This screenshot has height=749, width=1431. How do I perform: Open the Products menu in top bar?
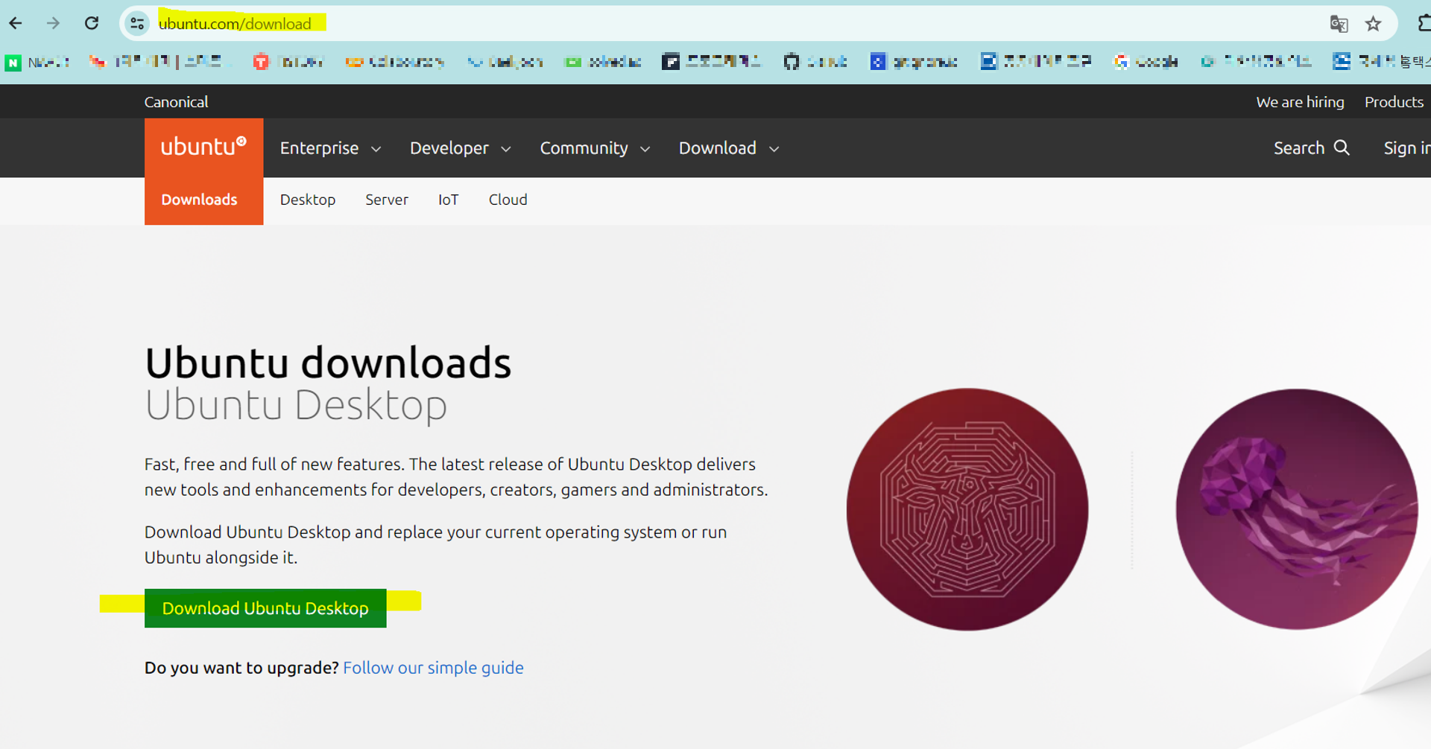click(x=1394, y=102)
